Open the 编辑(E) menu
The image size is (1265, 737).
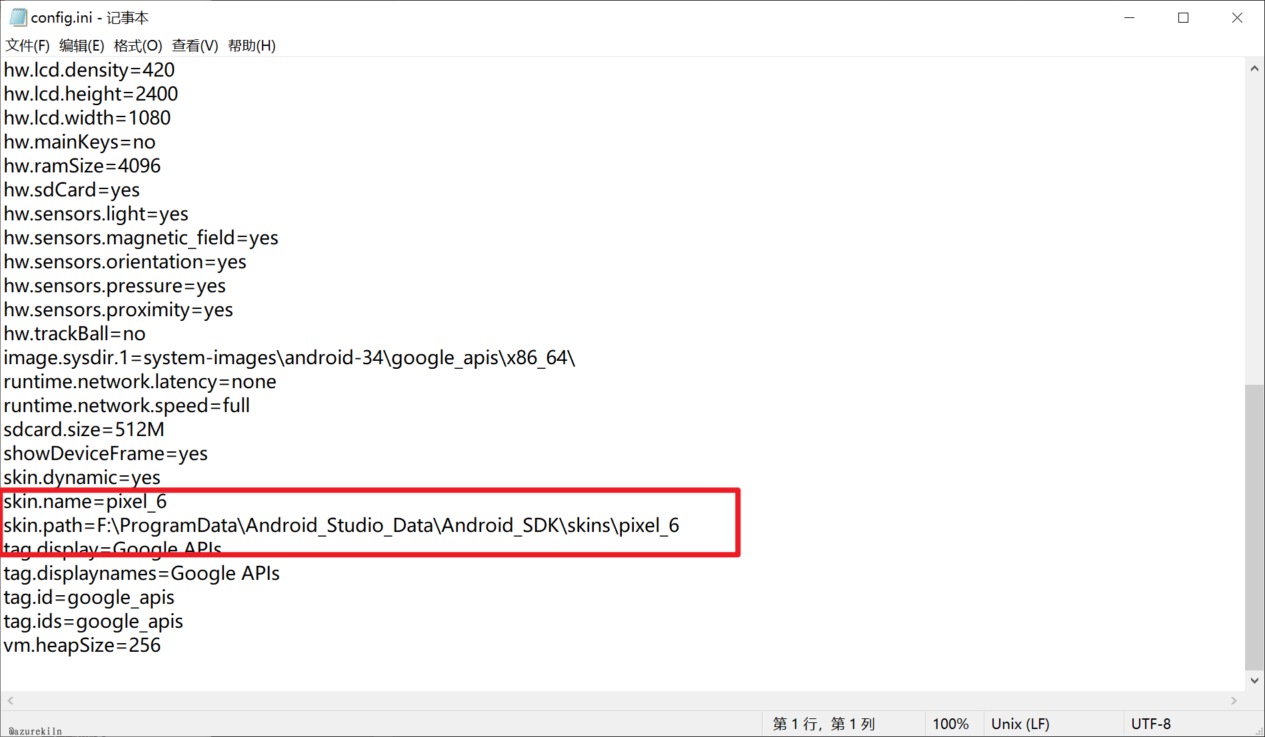tap(81, 45)
